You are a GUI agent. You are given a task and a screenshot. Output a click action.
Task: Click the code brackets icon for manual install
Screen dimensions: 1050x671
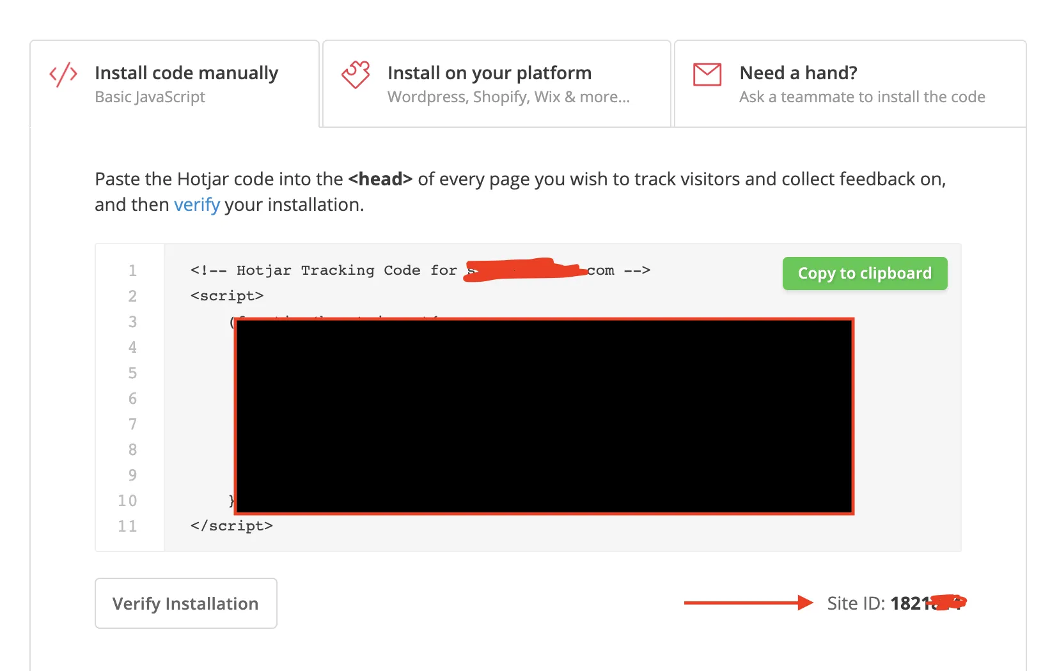(63, 75)
